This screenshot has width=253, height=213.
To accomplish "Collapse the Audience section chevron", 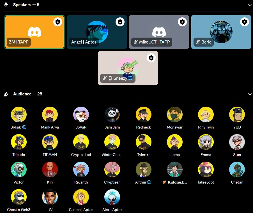I will point(250,94).
